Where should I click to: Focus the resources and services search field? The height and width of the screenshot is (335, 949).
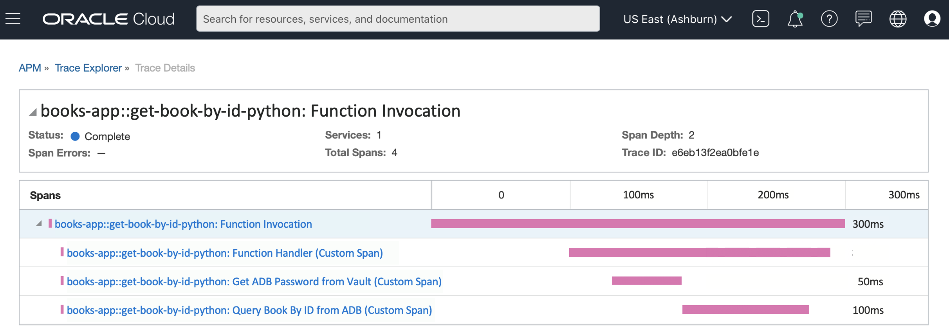(x=398, y=19)
